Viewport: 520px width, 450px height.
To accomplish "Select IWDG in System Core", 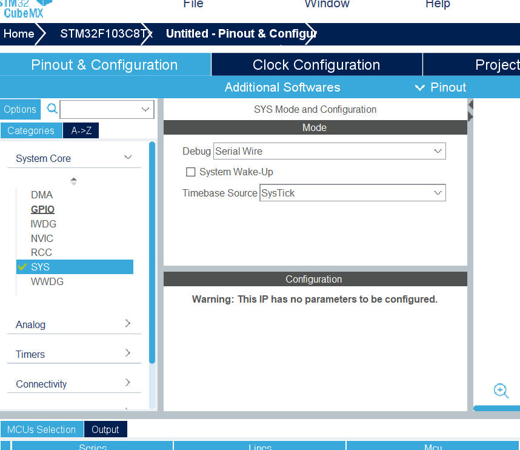I will pyautogui.click(x=44, y=224).
